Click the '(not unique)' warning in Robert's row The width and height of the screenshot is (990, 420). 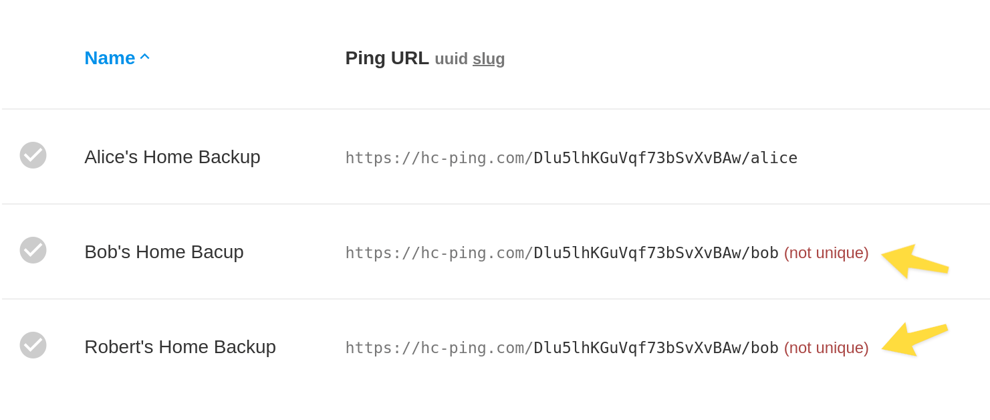(x=826, y=348)
